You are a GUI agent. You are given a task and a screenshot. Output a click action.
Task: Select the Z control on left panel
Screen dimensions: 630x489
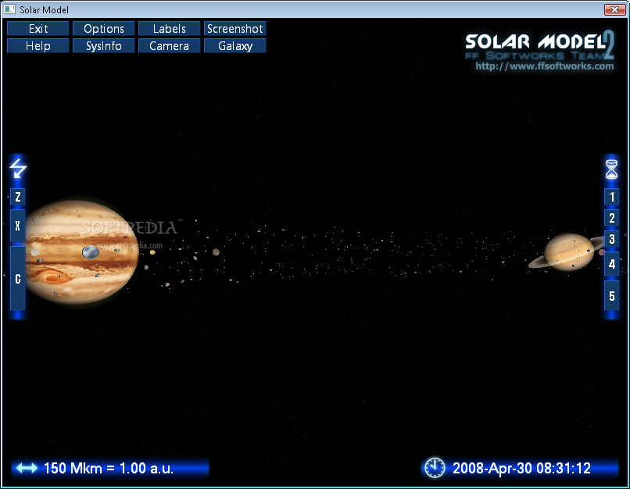tap(18, 197)
